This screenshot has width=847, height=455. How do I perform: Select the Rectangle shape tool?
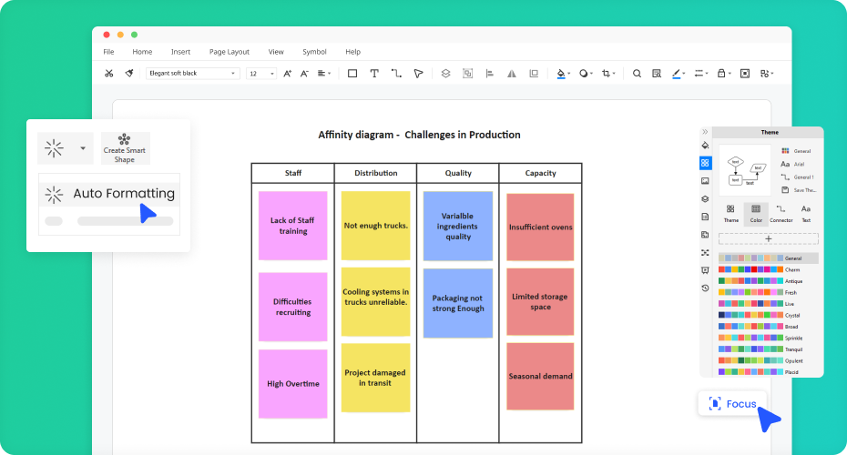coord(352,74)
